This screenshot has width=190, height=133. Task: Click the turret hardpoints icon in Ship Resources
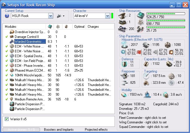122,16
